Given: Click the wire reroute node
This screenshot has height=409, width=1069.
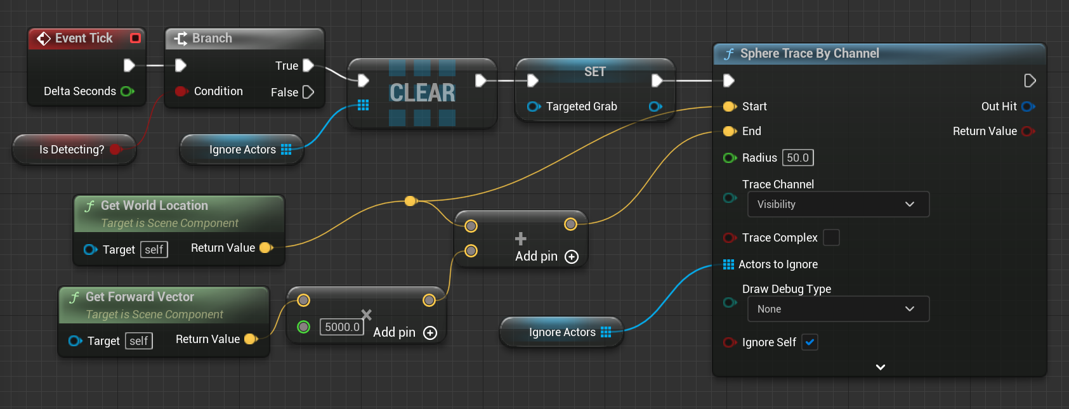Looking at the screenshot, I should [x=410, y=201].
